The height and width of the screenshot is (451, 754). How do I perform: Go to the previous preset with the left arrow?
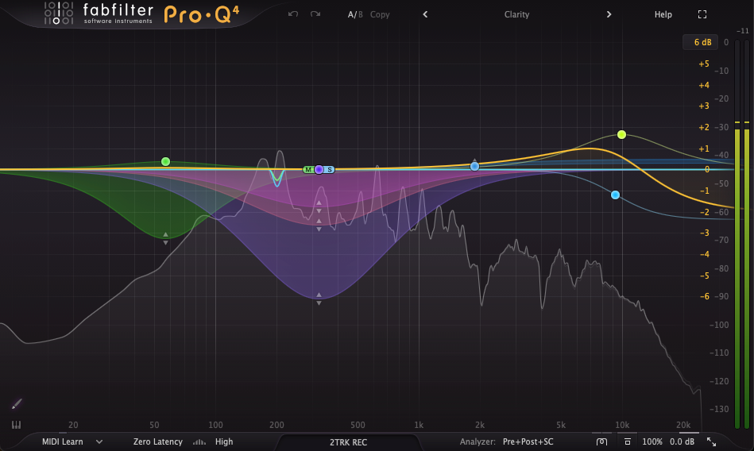[425, 14]
